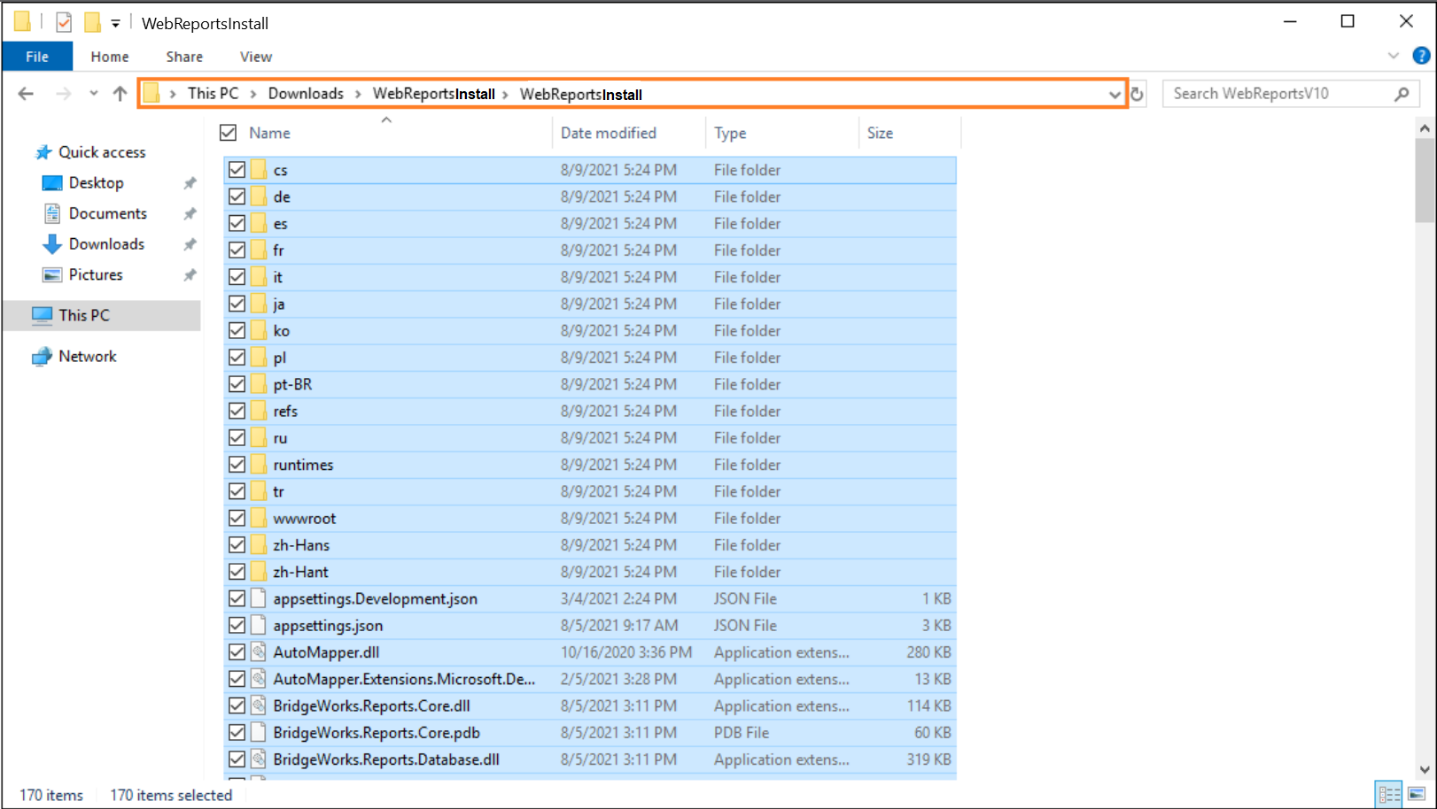The width and height of the screenshot is (1437, 809).
Task: Click the Forward navigation arrow
Action: tap(63, 93)
